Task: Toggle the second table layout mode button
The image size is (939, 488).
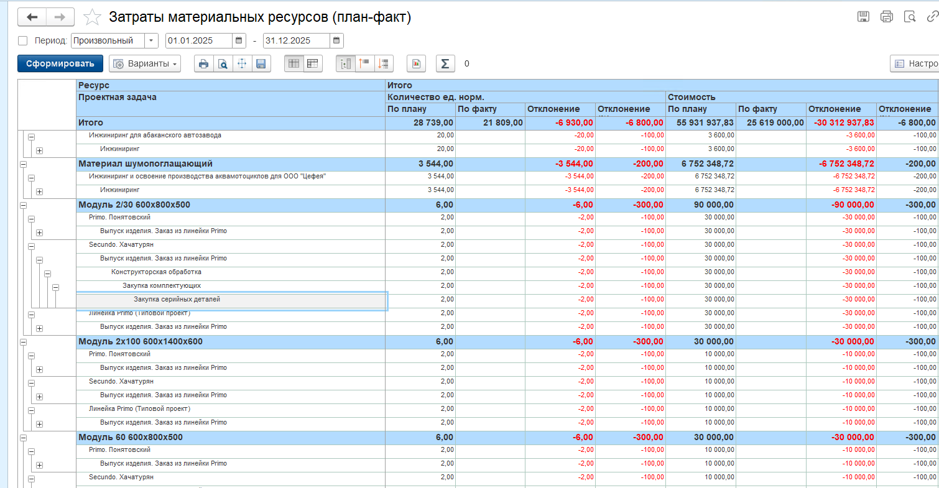Action: 313,63
